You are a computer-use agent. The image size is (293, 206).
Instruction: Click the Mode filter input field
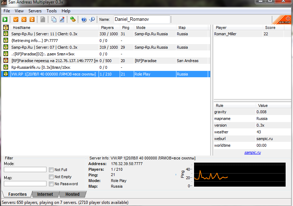(25, 170)
